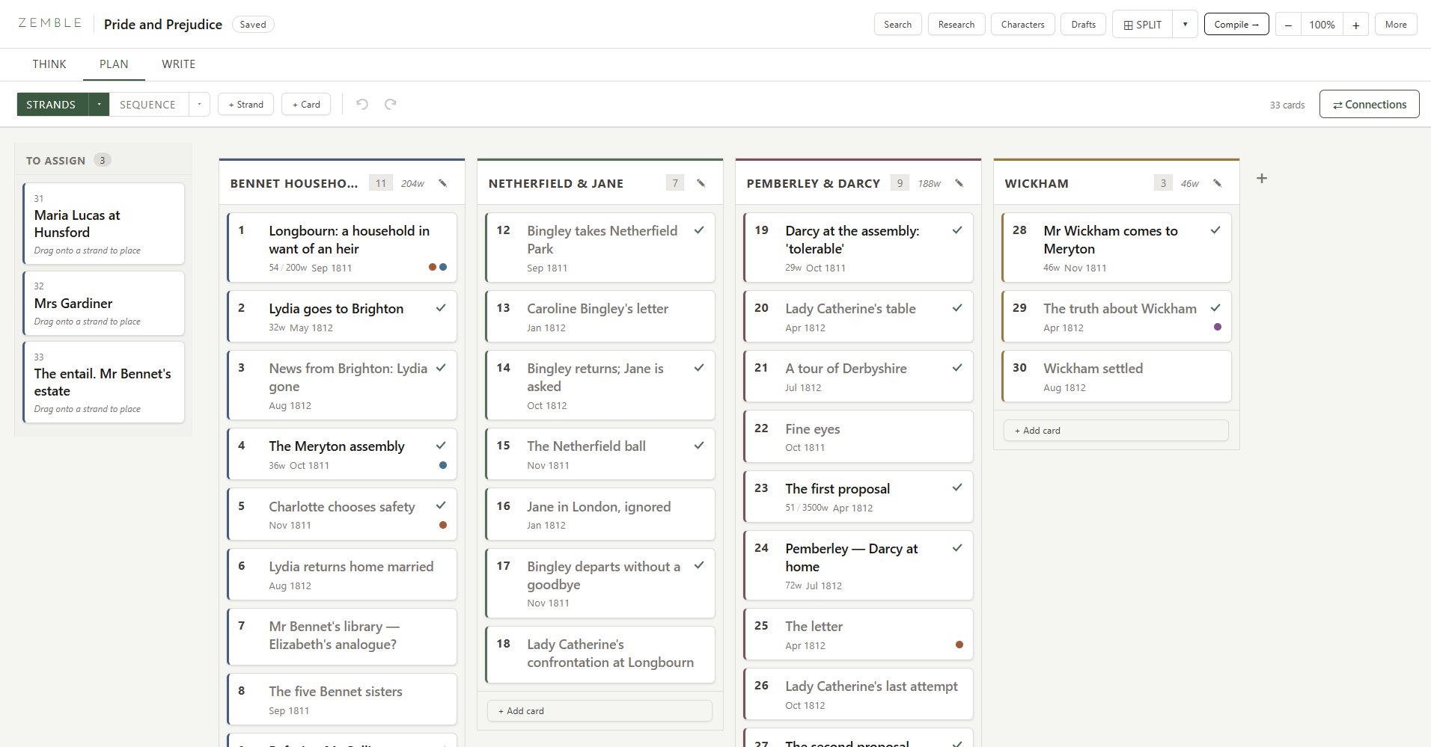Add a new strand column with plus icon
Viewport: 1431px width, 747px height.
click(1262, 178)
